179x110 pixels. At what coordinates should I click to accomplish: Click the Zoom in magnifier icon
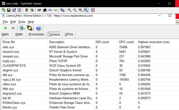pos(69,10)
